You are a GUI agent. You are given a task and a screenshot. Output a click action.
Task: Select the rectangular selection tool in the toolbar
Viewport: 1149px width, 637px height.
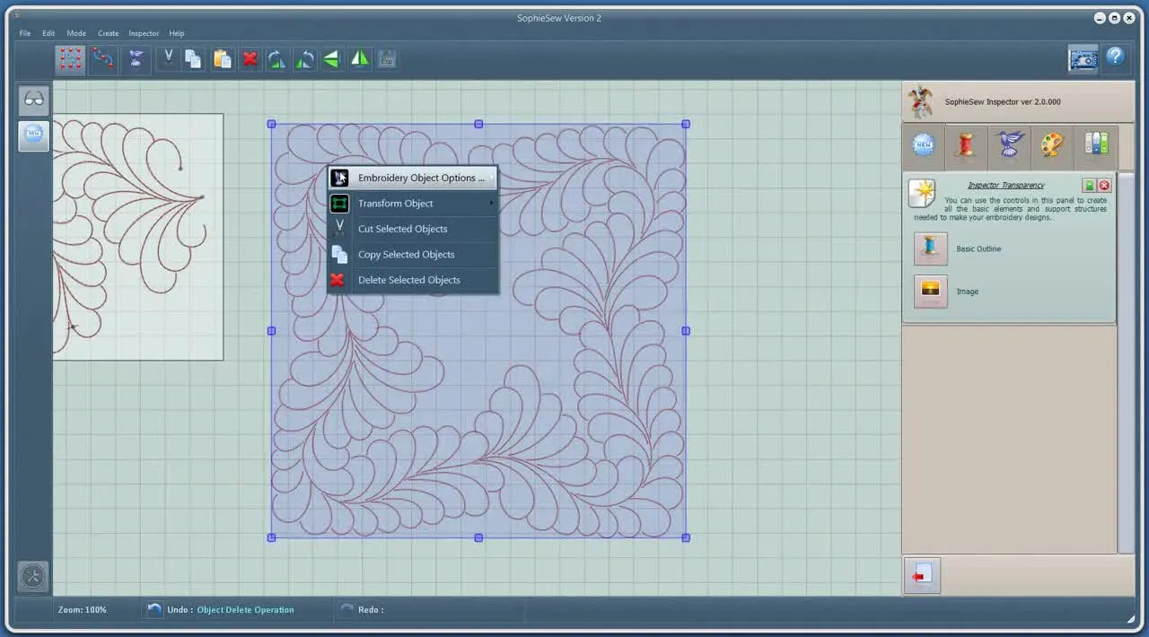[x=70, y=58]
